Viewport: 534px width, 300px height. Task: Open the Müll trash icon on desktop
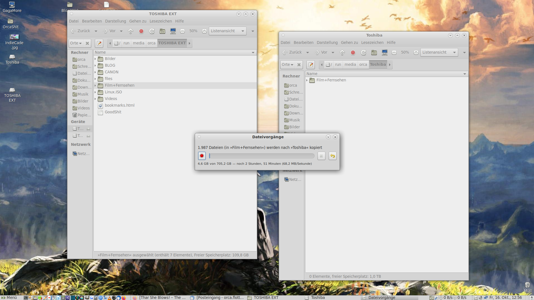(x=528, y=287)
